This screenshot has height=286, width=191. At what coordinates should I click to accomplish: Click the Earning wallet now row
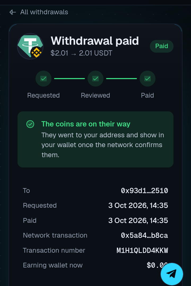pyautogui.click(x=95, y=265)
